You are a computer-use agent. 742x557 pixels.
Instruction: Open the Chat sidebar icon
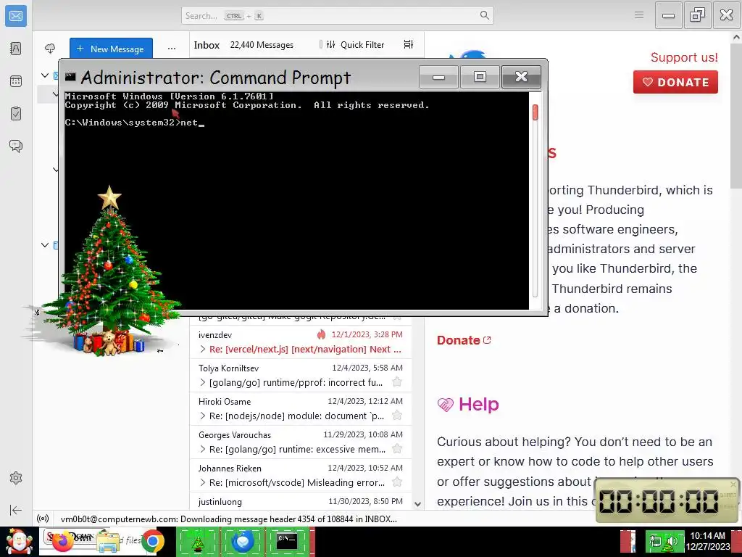coord(16,146)
